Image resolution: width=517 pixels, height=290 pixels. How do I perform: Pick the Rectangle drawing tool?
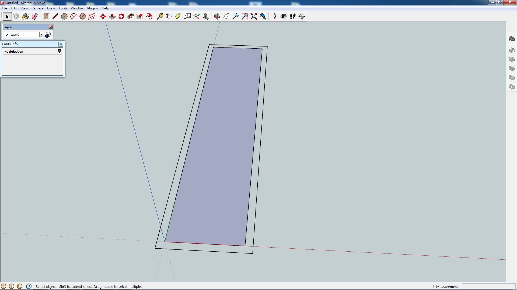(x=46, y=16)
